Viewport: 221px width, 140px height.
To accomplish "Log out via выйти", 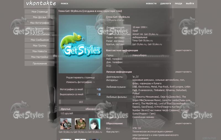I will 190,4.
